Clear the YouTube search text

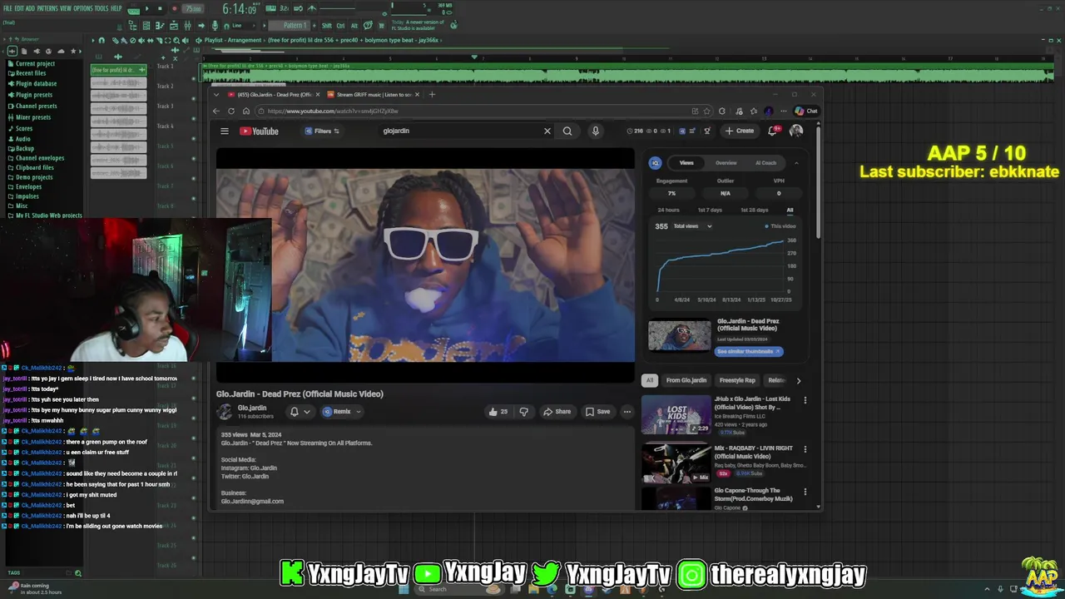coord(547,131)
